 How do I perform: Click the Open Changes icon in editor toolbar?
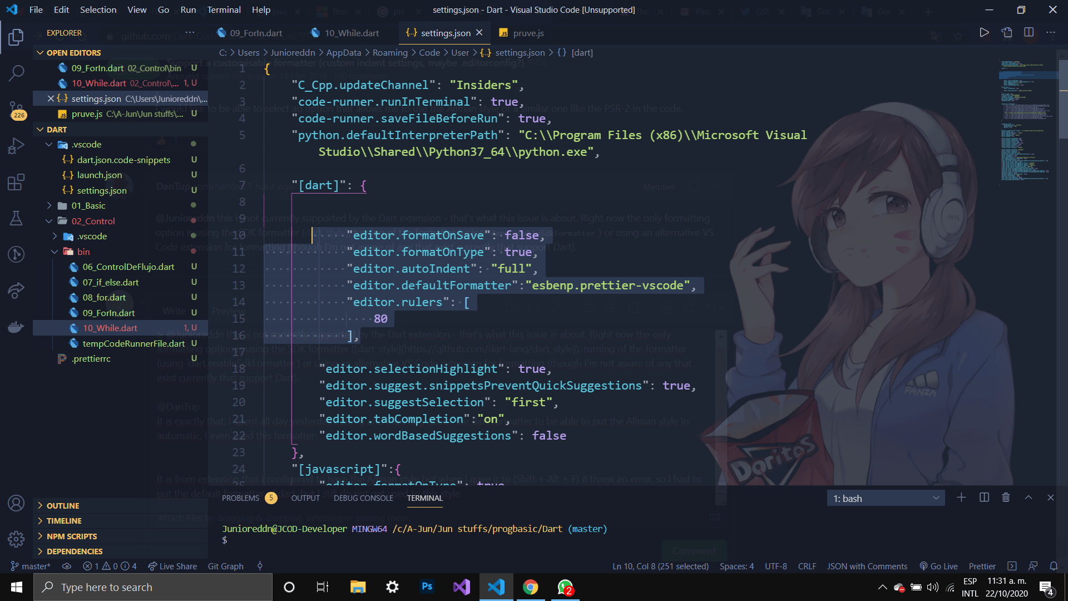pos(1007,33)
